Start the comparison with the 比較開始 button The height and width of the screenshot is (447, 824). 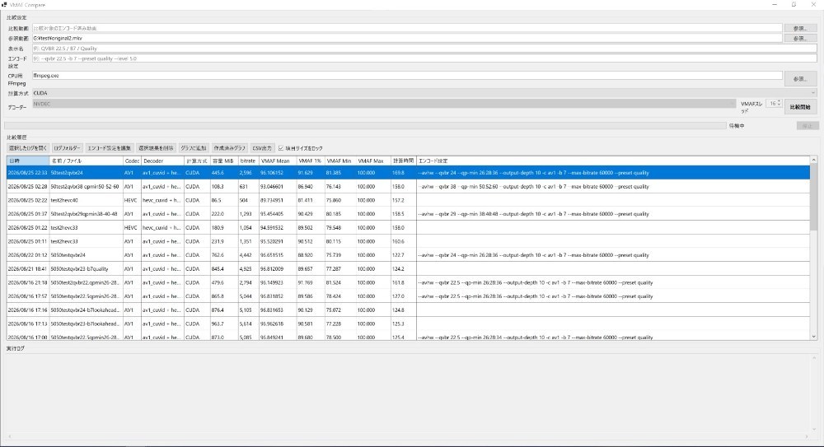point(800,107)
